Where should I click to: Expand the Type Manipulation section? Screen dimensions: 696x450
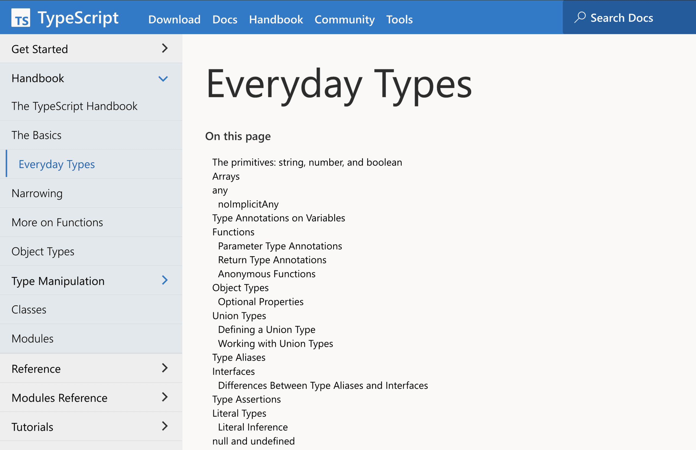pos(165,281)
